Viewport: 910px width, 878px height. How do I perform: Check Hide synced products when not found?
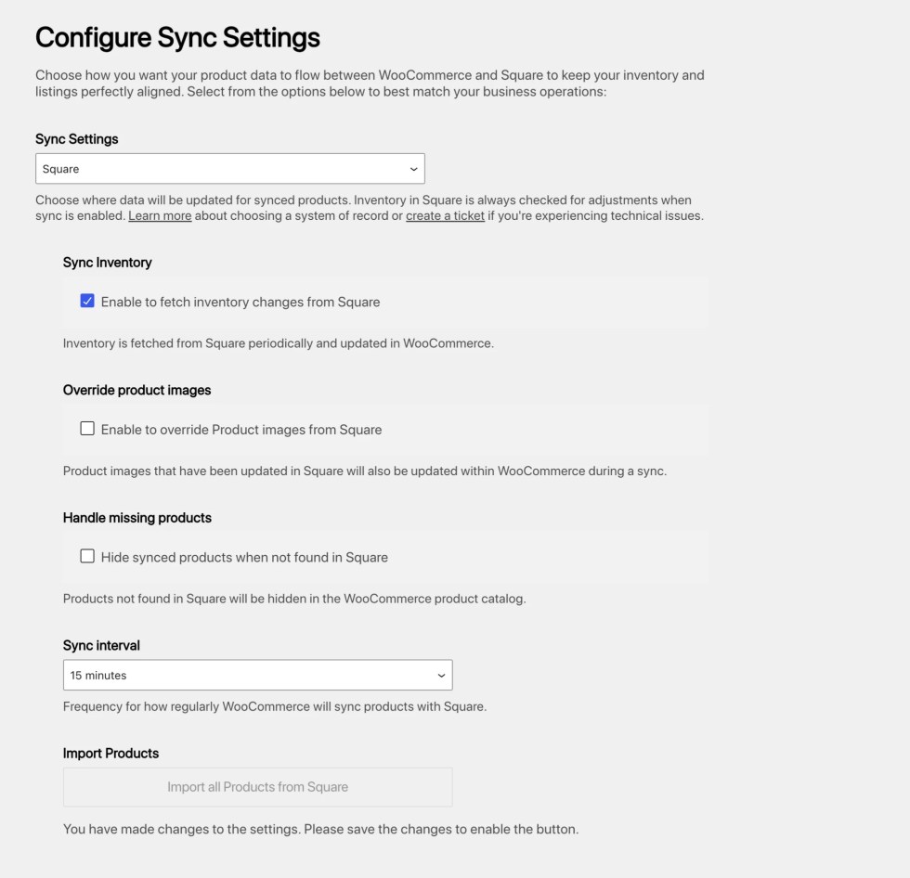click(87, 556)
